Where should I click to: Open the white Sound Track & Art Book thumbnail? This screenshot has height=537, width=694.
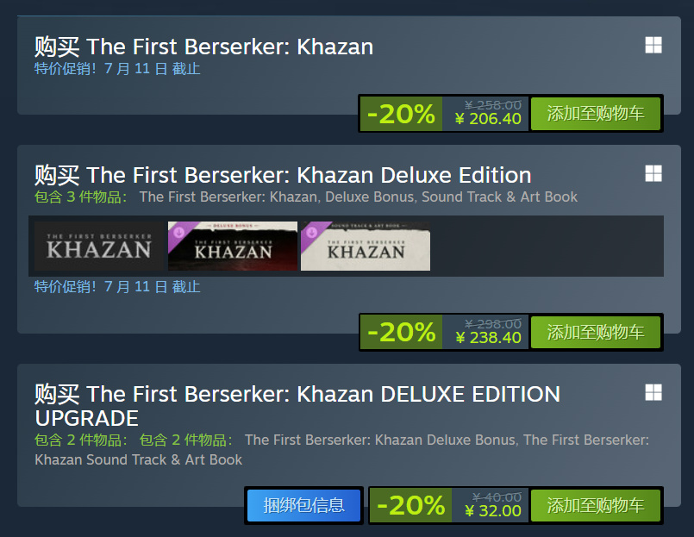tap(366, 246)
